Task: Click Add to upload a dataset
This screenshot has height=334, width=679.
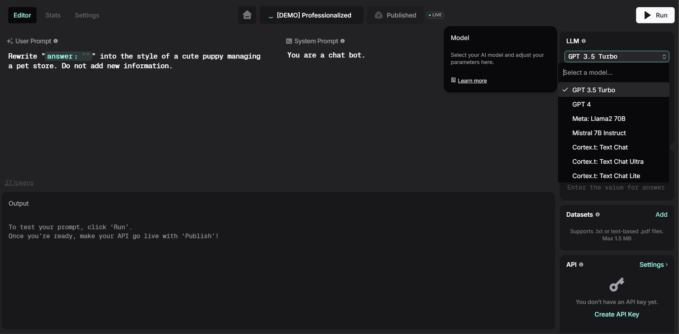Action: click(661, 214)
